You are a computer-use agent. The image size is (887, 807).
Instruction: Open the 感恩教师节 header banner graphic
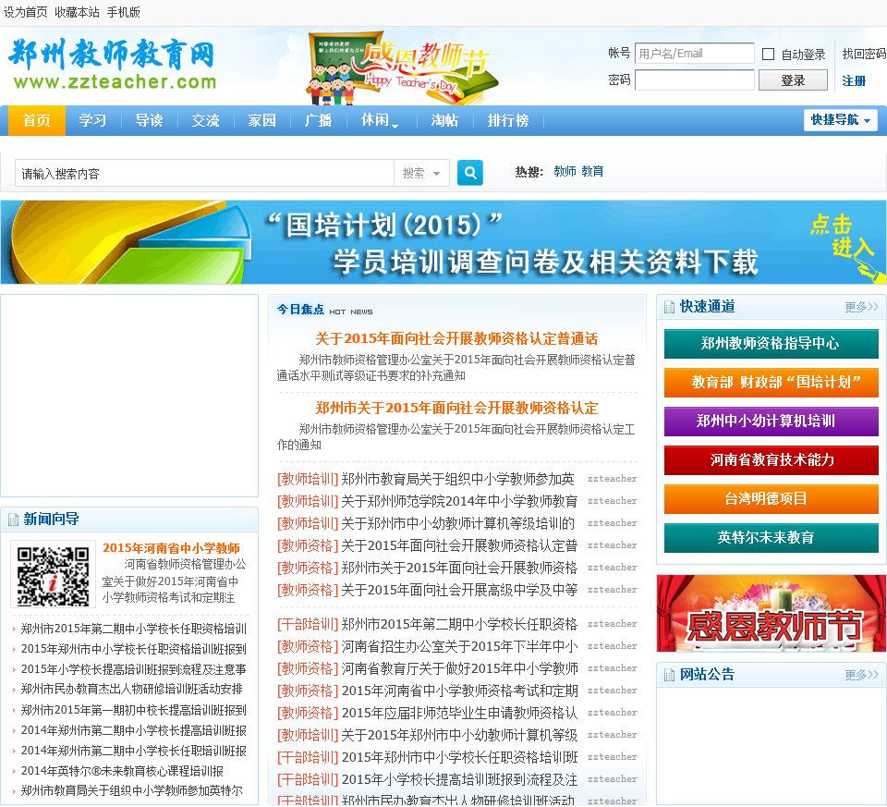point(402,67)
